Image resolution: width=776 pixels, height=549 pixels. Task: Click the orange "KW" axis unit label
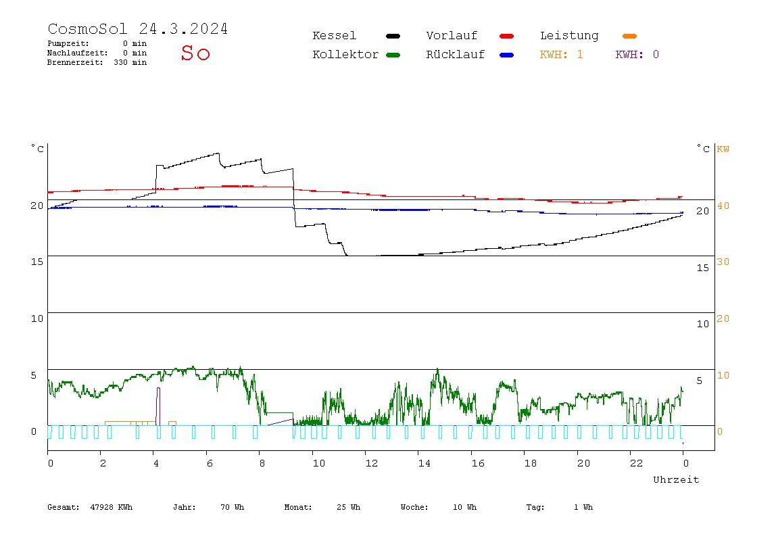coord(723,149)
